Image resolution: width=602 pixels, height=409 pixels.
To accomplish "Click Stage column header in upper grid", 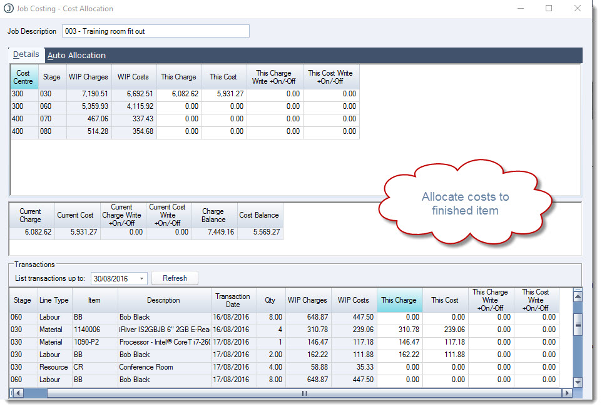I will click(x=52, y=77).
